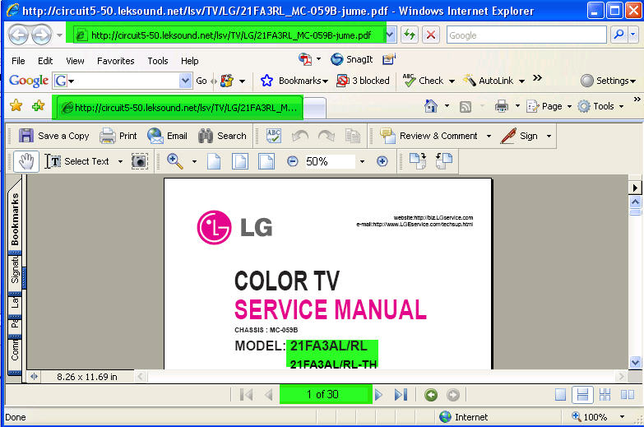Click the vertical scrollbar down arrow
This screenshot has height=427, width=644.
pyautogui.click(x=636, y=362)
